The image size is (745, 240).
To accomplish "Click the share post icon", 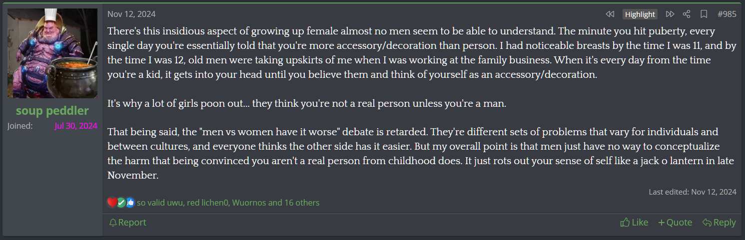I will 687,14.
